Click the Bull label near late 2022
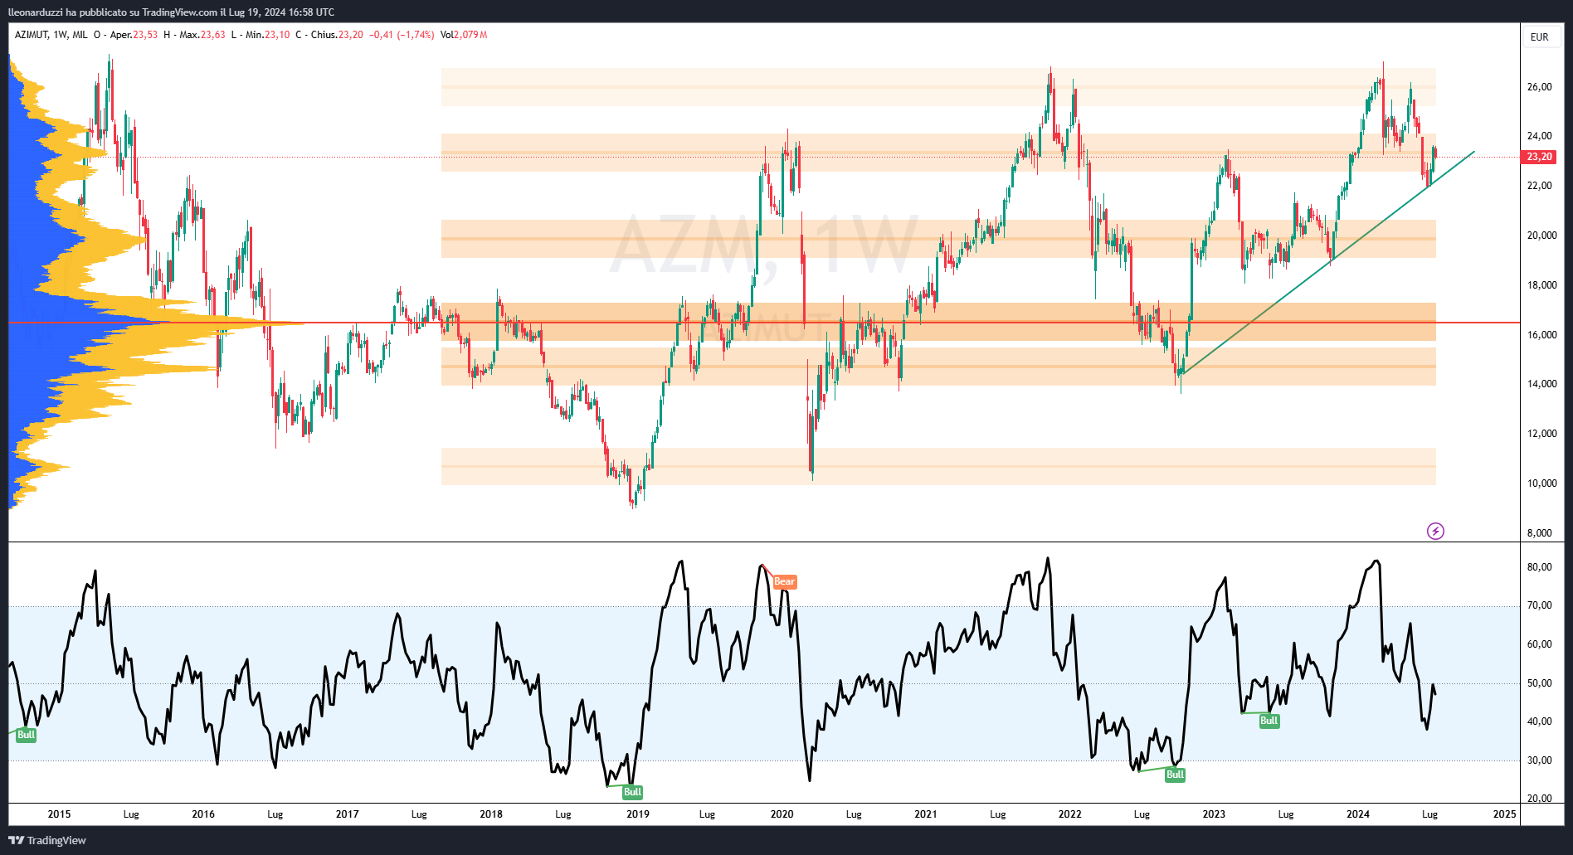Viewport: 1573px width, 855px height. 1175,775
